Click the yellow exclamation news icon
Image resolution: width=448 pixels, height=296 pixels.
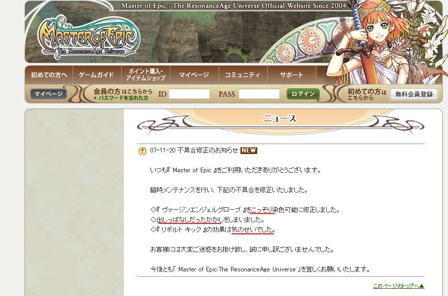(x=142, y=151)
